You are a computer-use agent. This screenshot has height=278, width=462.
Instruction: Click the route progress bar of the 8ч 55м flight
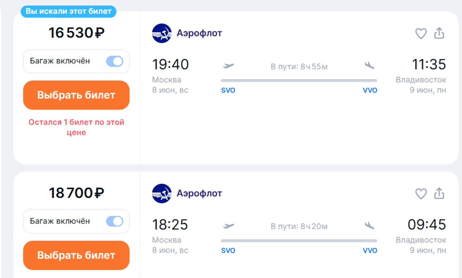click(x=299, y=80)
